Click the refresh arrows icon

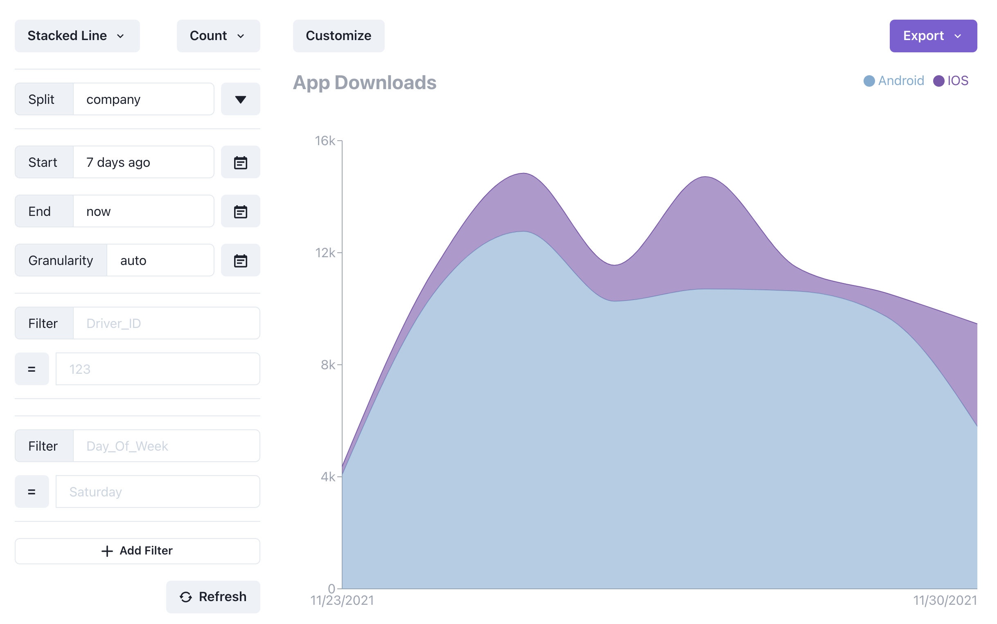186,597
